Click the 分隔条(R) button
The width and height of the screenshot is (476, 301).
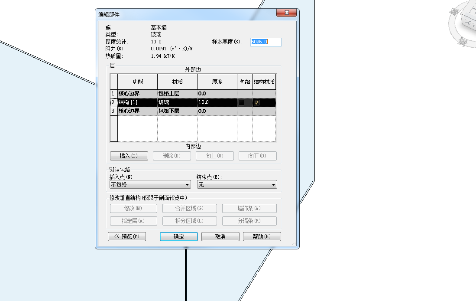pyautogui.click(x=249, y=221)
